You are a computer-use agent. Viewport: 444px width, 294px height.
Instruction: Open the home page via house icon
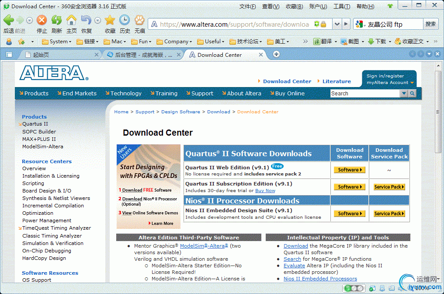coord(71,20)
